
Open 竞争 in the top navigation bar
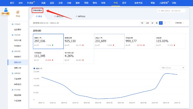(x=124, y=3)
